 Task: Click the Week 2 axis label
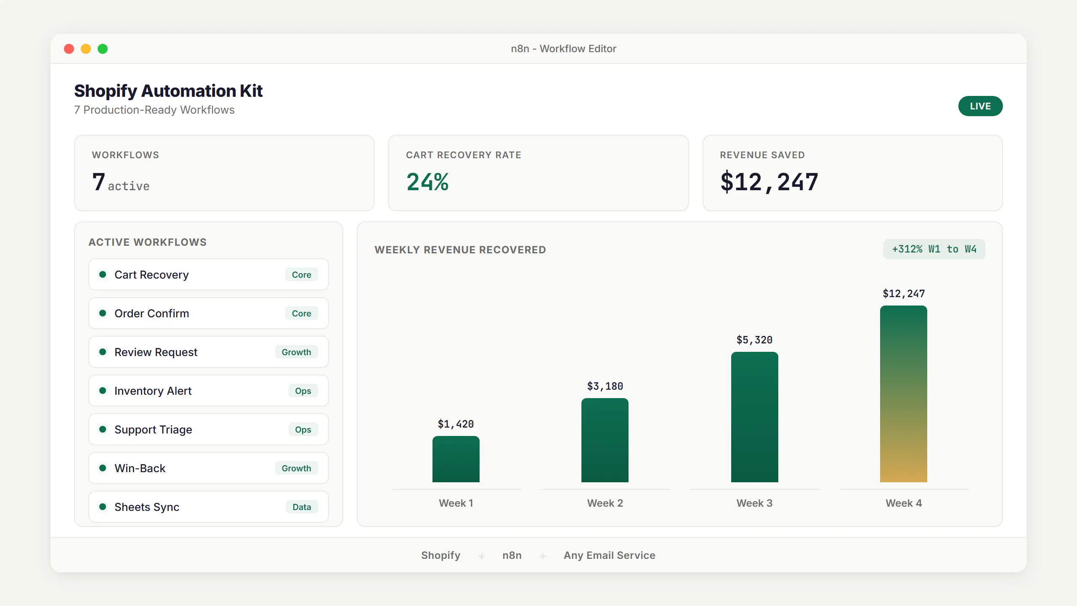click(605, 503)
